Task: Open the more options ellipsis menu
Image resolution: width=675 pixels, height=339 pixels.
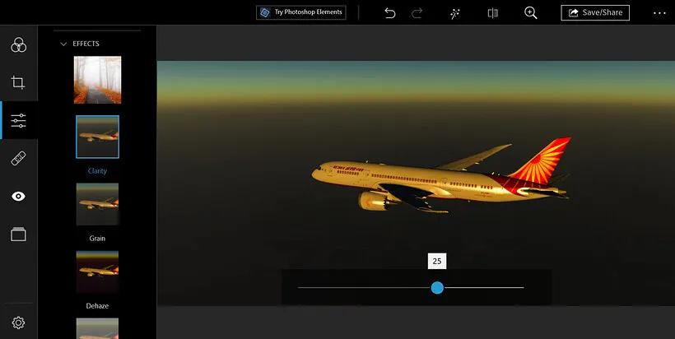Action: 659,12
